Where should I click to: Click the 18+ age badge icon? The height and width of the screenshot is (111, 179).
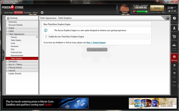pos(42,13)
